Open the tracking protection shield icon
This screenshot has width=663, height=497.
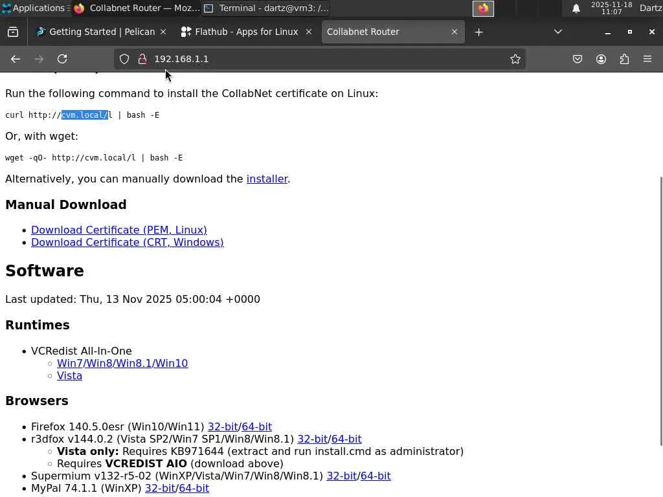pyautogui.click(x=124, y=59)
